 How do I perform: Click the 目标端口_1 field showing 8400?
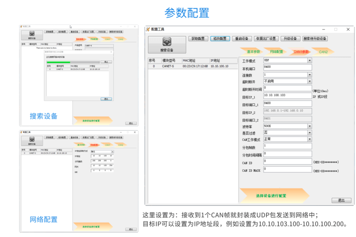pos(287,103)
